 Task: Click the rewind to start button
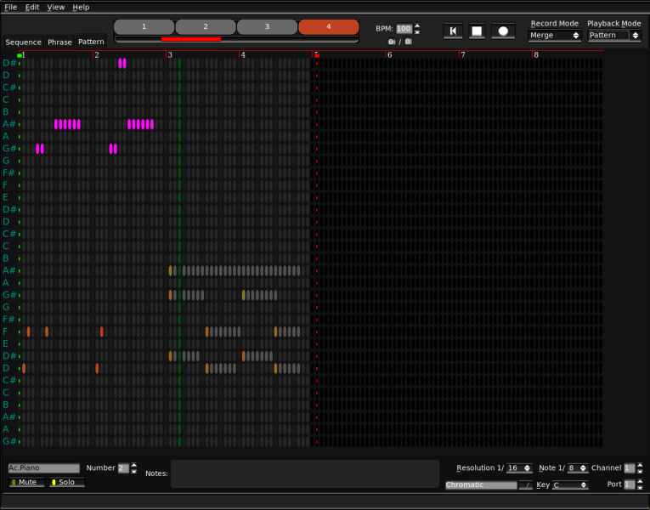click(x=452, y=31)
